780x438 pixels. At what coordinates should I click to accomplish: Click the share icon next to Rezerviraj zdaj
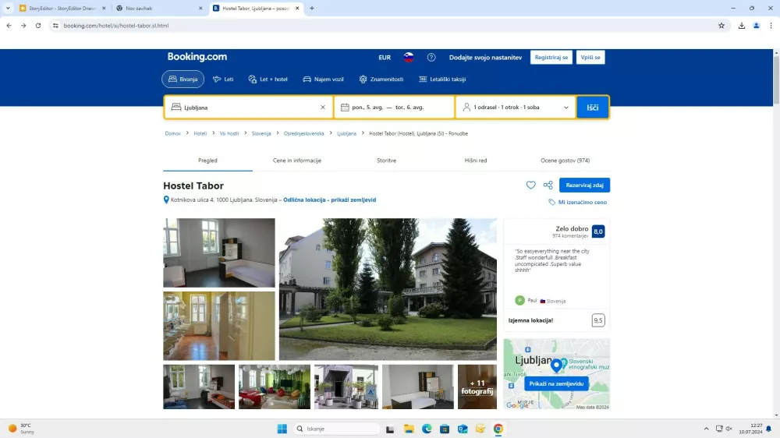click(x=548, y=185)
